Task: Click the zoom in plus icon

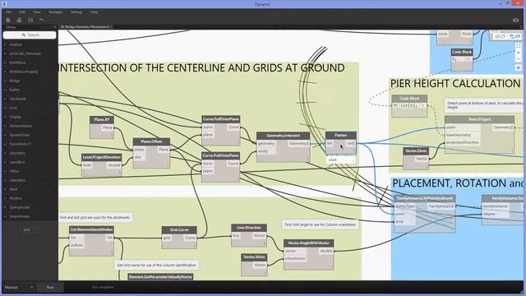Action: click(x=519, y=53)
